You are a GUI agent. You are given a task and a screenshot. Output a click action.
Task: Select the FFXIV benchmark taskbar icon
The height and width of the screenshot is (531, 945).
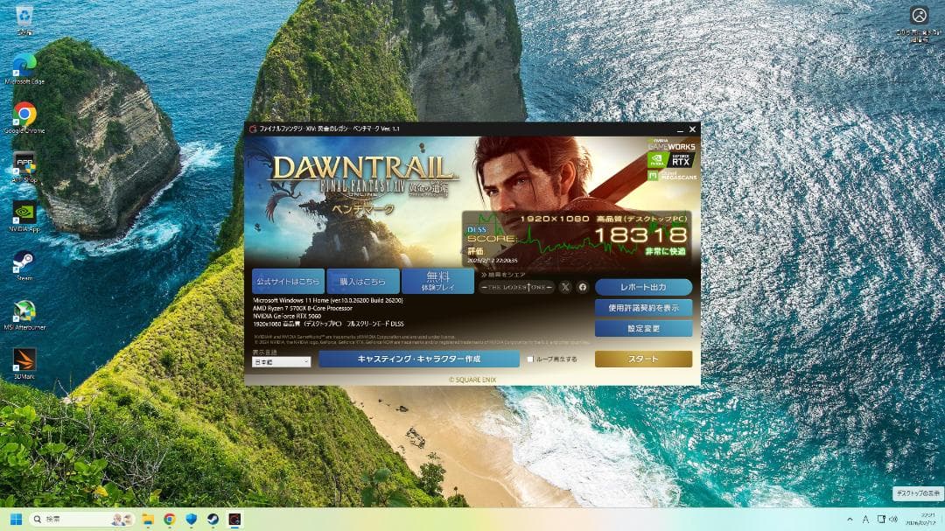click(x=235, y=519)
